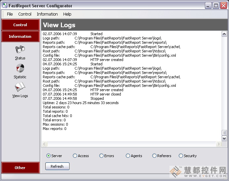
Task: Click the 'HTTP server closed' log entry
Action: (82, 94)
